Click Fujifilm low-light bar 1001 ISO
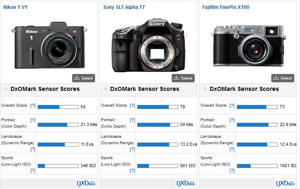Image resolution: width=300 pixels, height=189 pixels. click(x=257, y=166)
